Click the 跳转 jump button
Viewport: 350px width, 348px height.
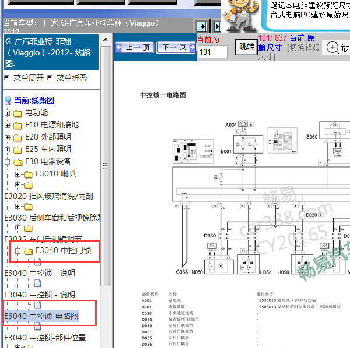pyautogui.click(x=246, y=47)
